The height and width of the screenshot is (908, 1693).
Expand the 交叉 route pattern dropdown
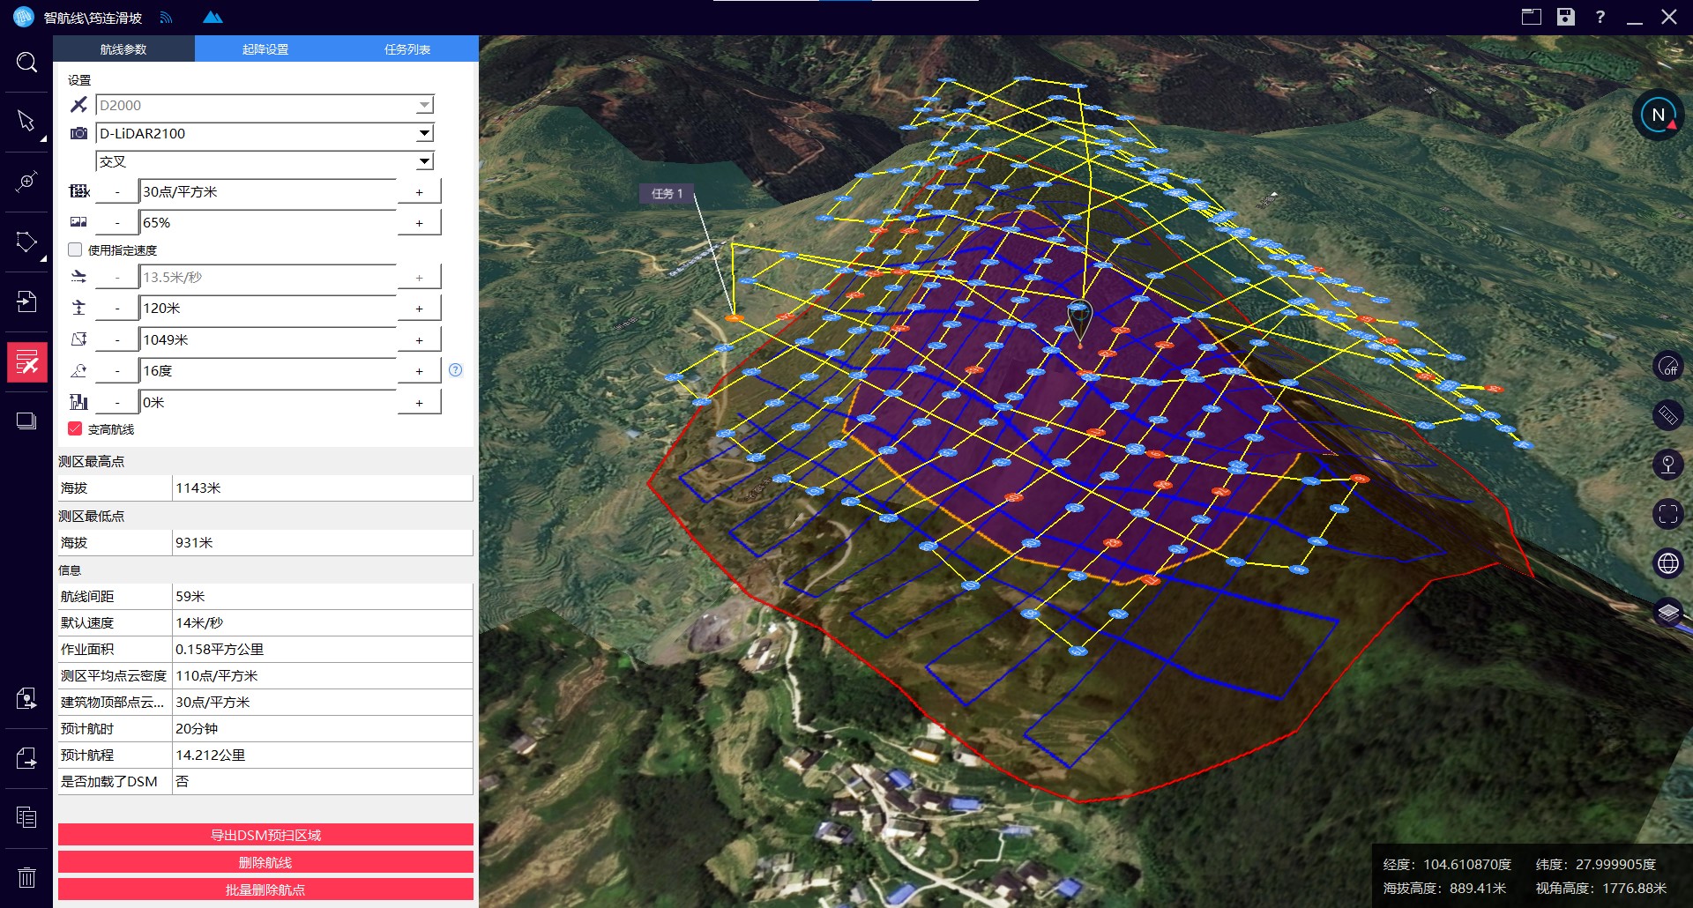click(424, 161)
